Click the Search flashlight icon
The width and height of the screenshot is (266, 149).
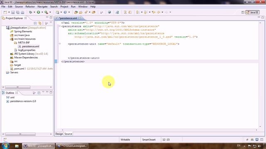click(x=86, y=12)
